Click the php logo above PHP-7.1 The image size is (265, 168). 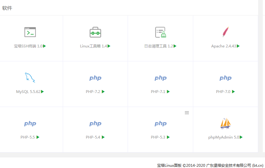click(x=161, y=78)
